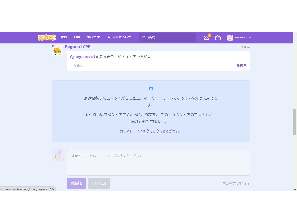
Task: Click the user avatar in navigation bar
Action: [230, 38]
